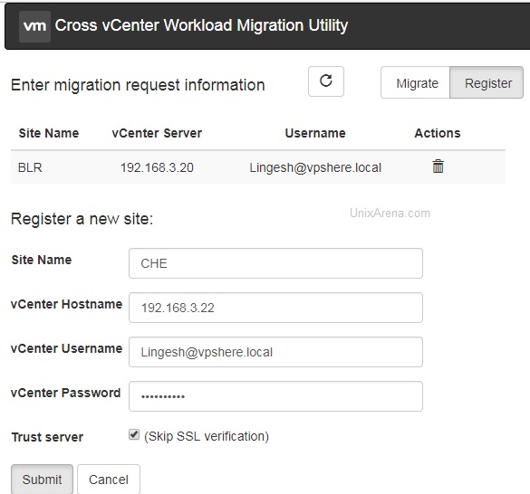Click the vCenter Hostname form label
The width and height of the screenshot is (530, 494).
66,304
